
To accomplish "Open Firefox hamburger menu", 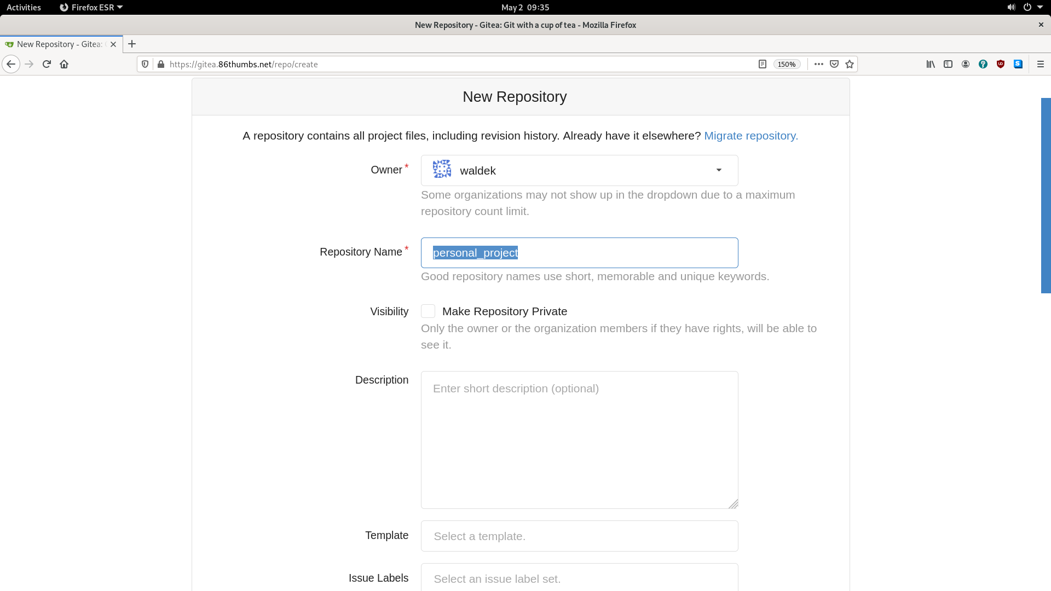I will coord(1041,64).
